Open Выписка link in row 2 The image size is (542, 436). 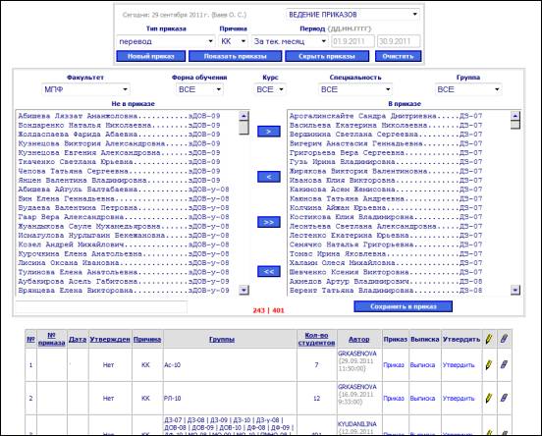[422, 398]
